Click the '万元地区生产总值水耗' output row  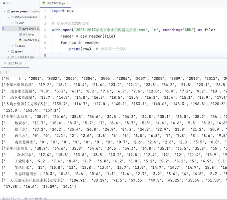click(114, 180)
